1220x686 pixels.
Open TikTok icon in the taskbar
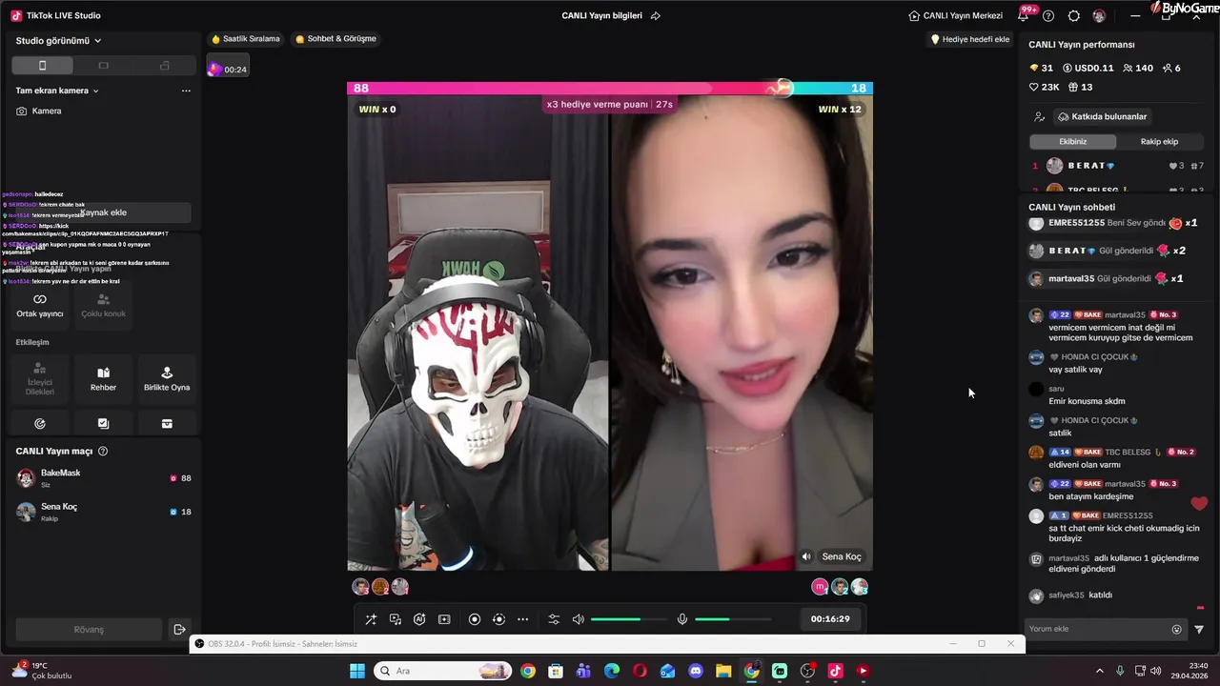click(x=835, y=671)
